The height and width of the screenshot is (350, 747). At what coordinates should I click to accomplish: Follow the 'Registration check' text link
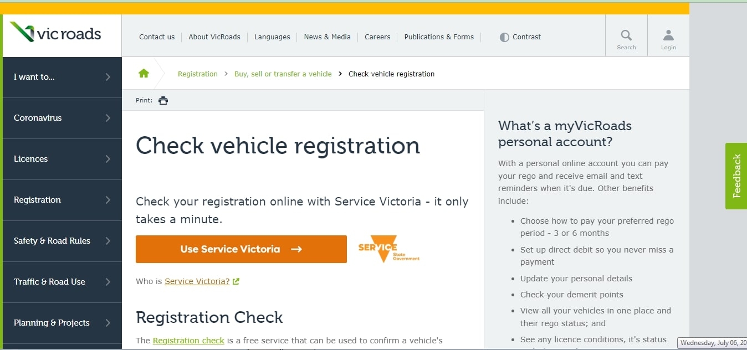tap(188, 341)
